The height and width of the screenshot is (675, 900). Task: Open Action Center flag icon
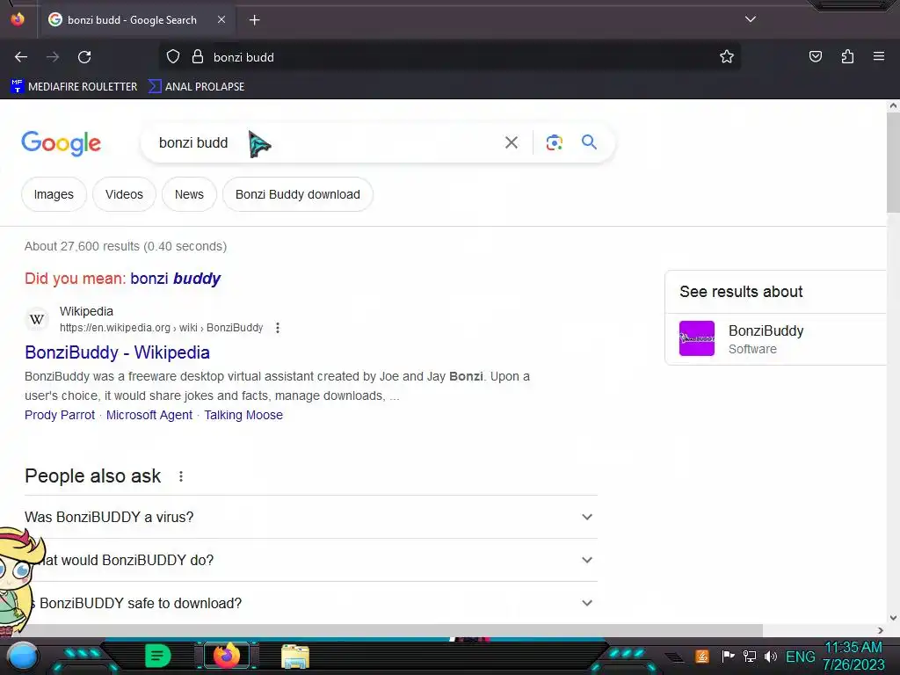tap(728, 656)
